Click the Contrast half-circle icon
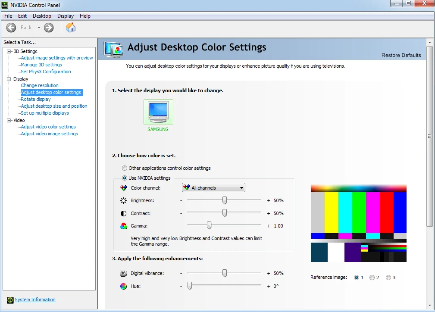This screenshot has width=435, height=312. coord(123,213)
